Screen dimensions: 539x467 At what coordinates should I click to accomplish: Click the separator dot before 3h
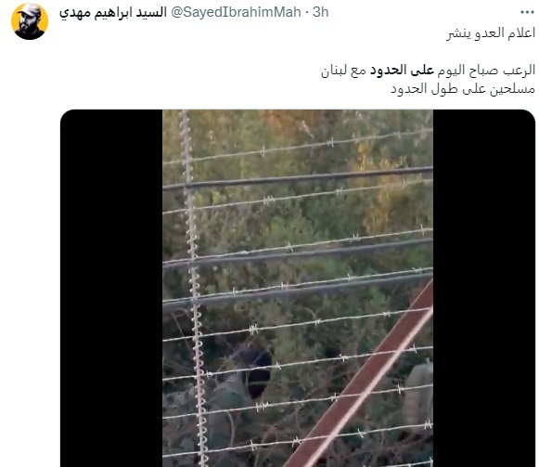point(307,13)
